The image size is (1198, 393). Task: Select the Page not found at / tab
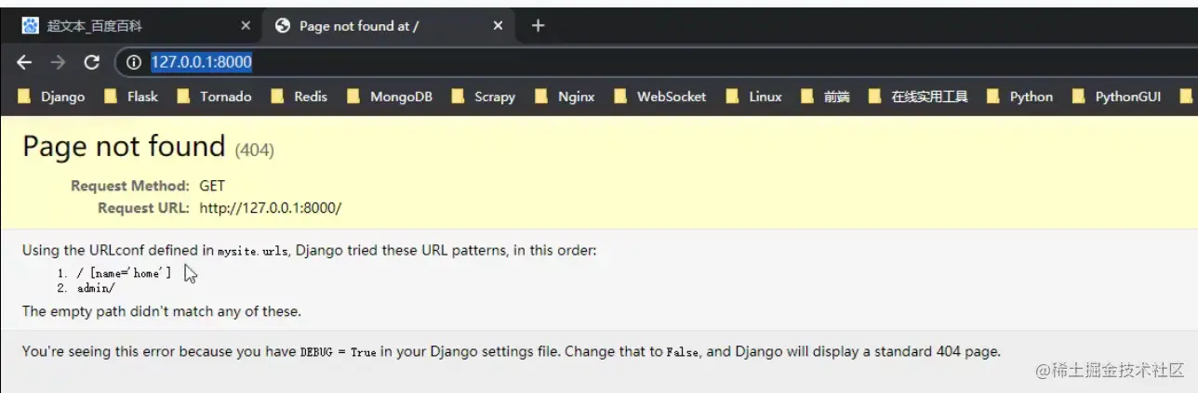372,26
